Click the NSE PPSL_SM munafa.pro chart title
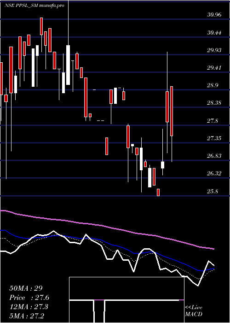The image size is (230, 323). 34,6
